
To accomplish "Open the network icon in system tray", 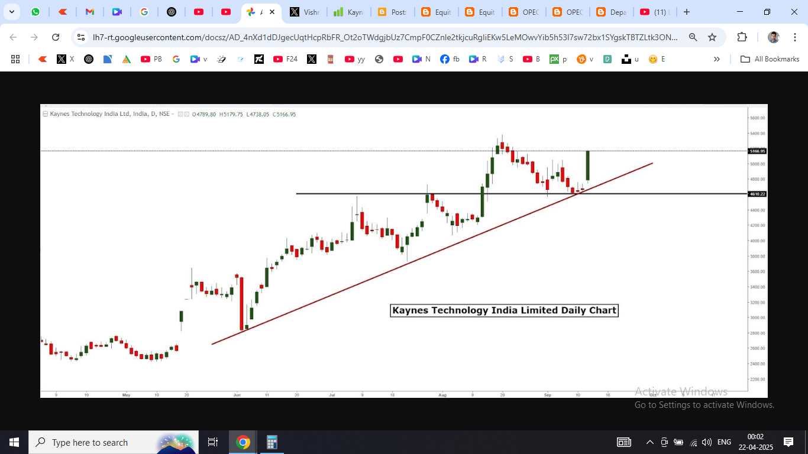I will pyautogui.click(x=693, y=442).
